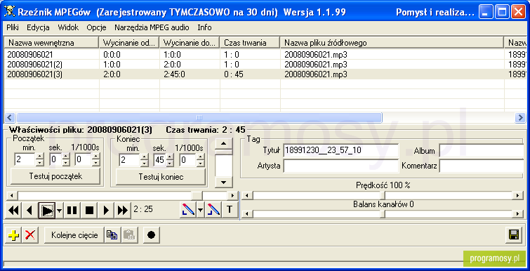The image size is (530, 271).
Task: Click the rewind to start button
Action: tap(13, 210)
